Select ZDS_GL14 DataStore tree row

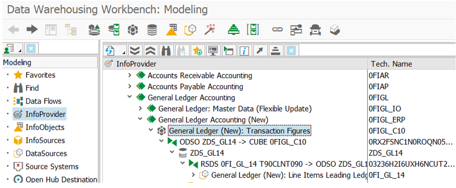coord(207,153)
